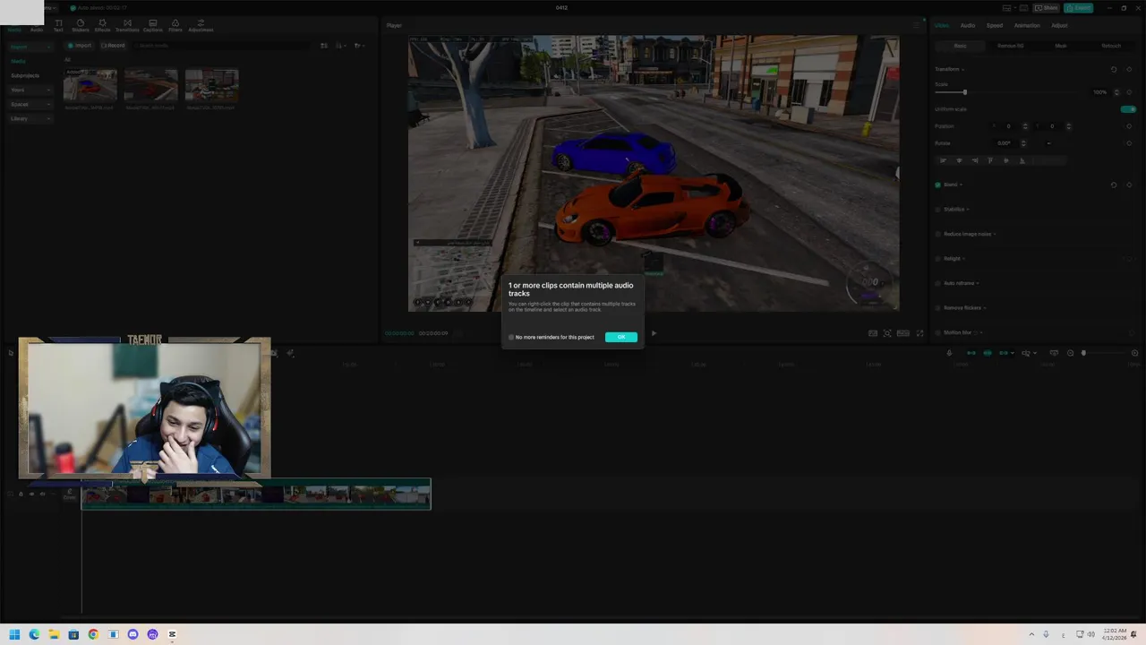Enable the Auto reframe checkbox

pyautogui.click(x=938, y=283)
